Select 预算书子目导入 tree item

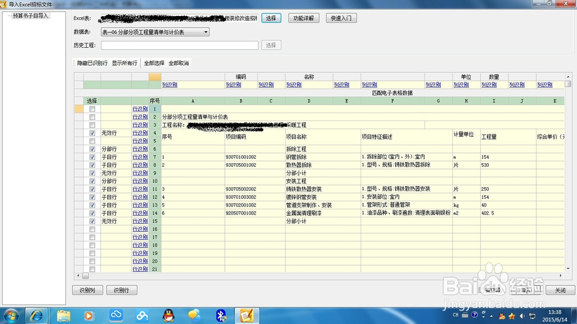coord(30,16)
